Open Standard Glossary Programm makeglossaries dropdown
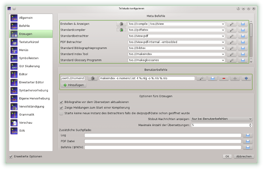 (223, 60)
